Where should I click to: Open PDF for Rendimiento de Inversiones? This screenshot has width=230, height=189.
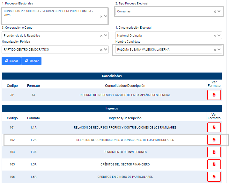pos(214,152)
